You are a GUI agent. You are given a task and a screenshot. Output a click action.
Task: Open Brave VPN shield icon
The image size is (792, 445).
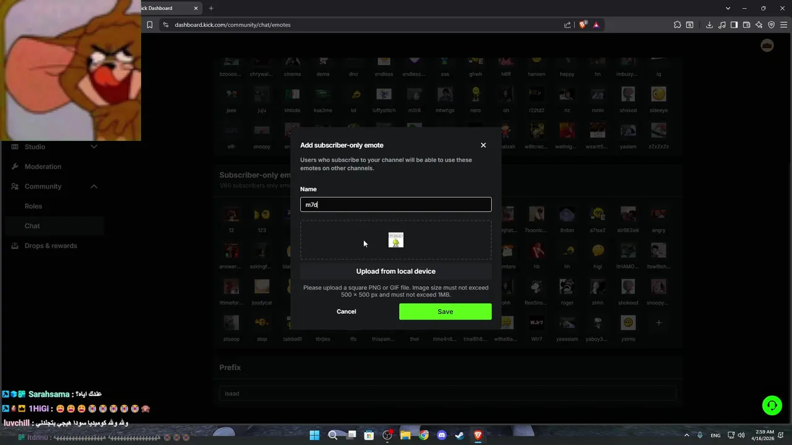pos(771,25)
